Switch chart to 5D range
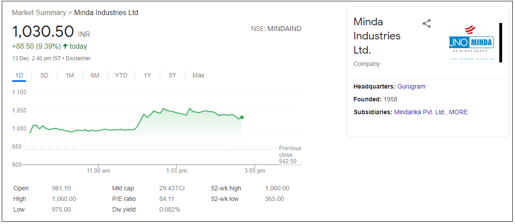 pos(44,75)
